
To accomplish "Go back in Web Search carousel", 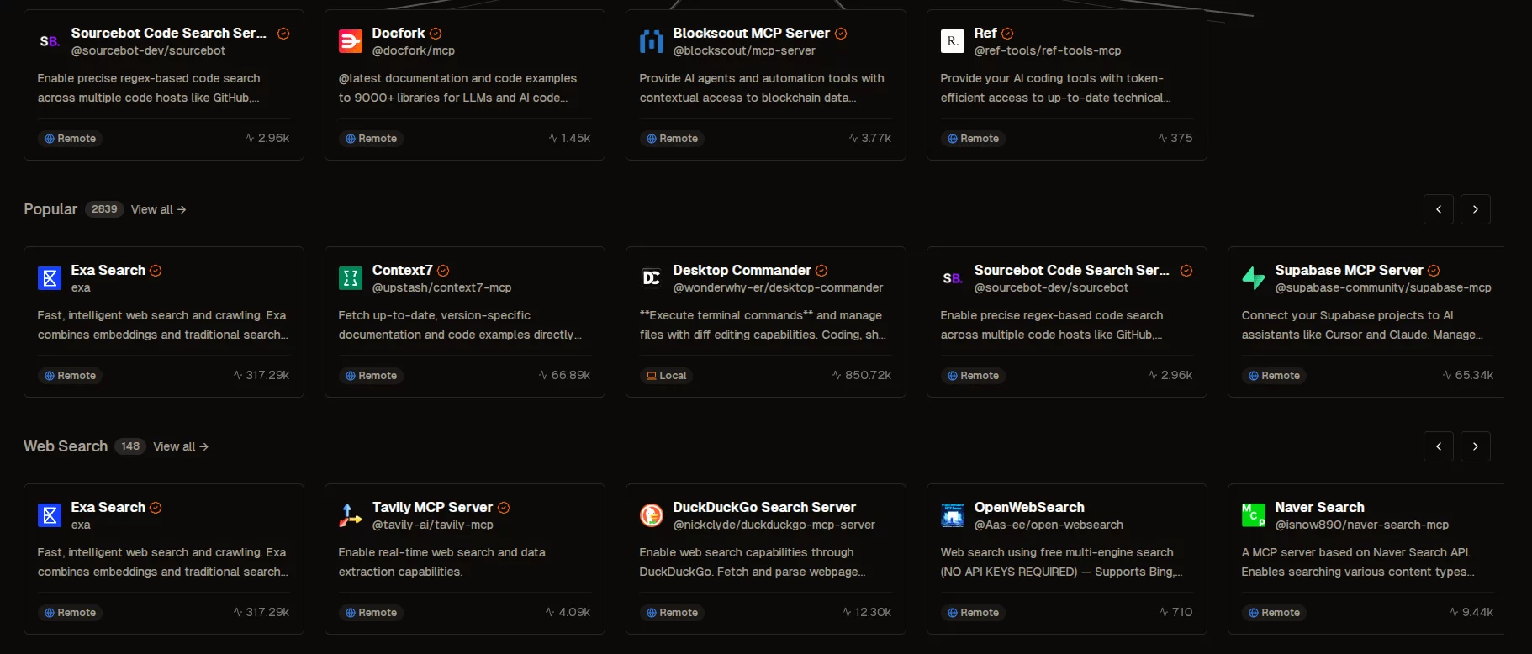I will 1439,446.
